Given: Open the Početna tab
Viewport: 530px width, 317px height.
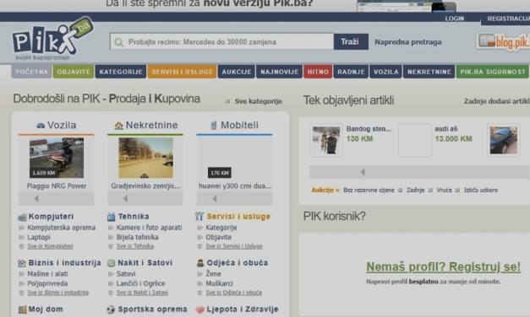Looking at the screenshot, I should [31, 72].
